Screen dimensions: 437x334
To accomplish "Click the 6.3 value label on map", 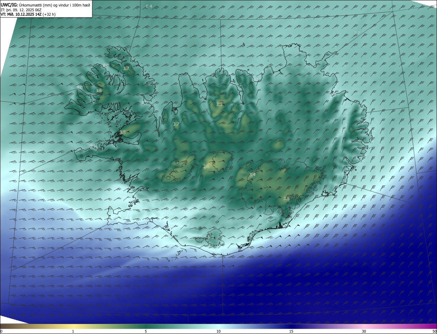I will click(x=211, y=237).
